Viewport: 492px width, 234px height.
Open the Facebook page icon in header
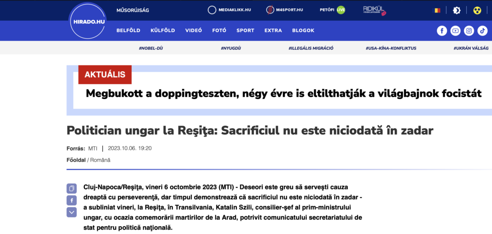(442, 31)
